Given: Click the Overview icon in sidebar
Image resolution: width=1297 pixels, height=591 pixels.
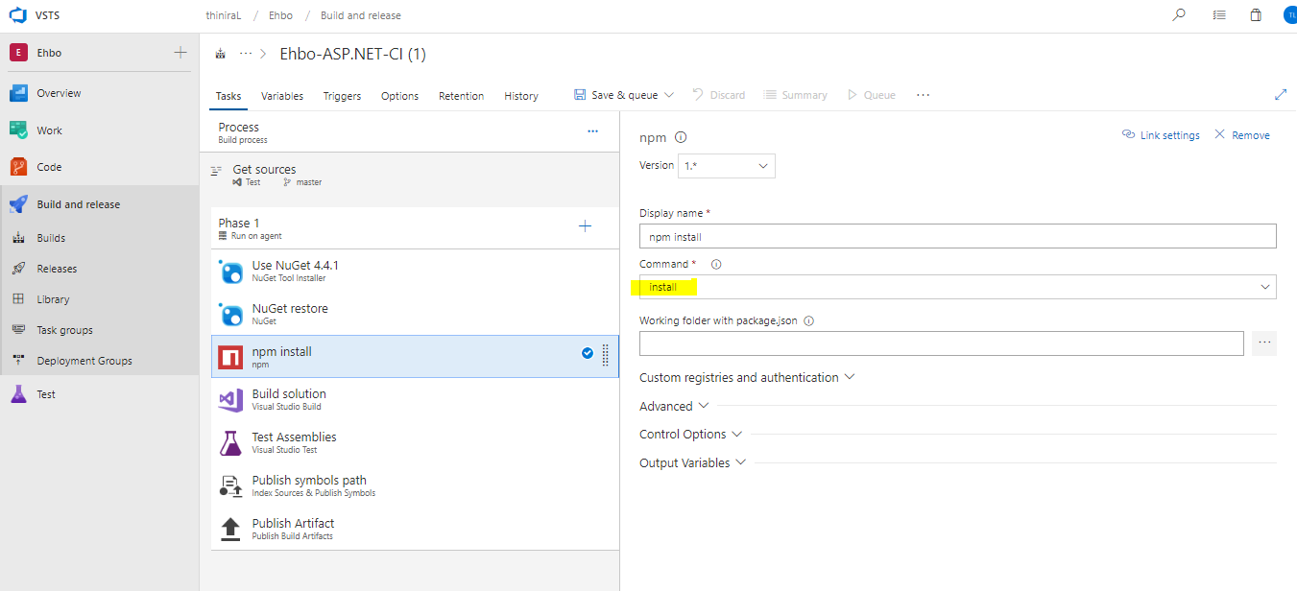Looking at the screenshot, I should 18,93.
